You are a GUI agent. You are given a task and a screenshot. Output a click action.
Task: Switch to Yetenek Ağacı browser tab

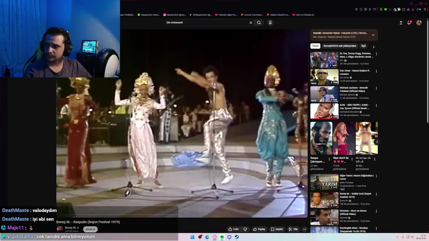click(x=226, y=15)
